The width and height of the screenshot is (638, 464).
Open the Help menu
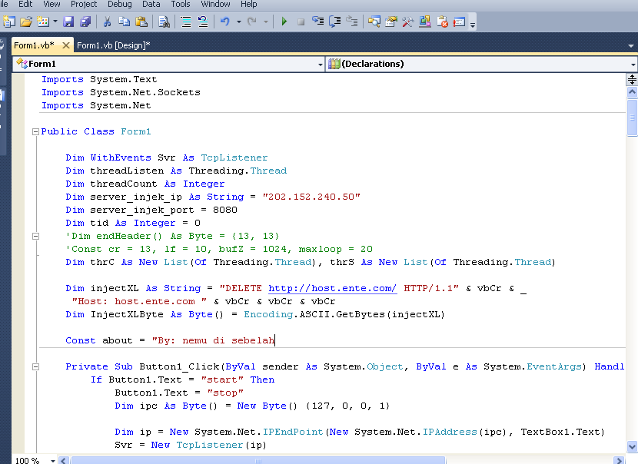pyautogui.click(x=248, y=4)
